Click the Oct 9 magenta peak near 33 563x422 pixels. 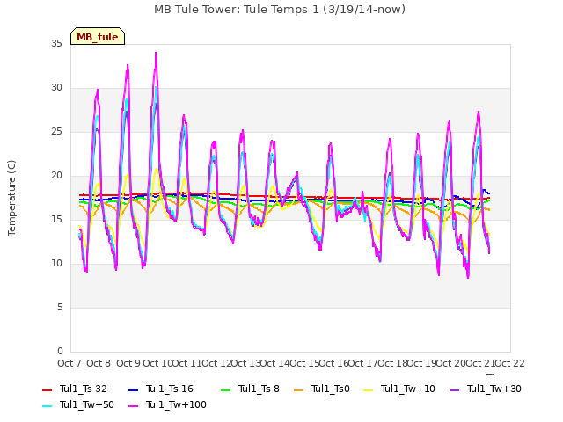point(128,66)
